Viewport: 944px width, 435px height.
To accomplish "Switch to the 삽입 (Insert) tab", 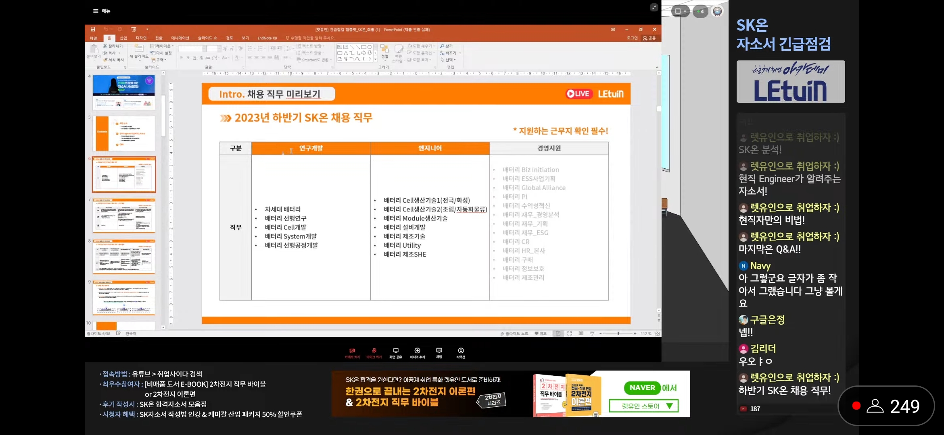I will 123,38.
